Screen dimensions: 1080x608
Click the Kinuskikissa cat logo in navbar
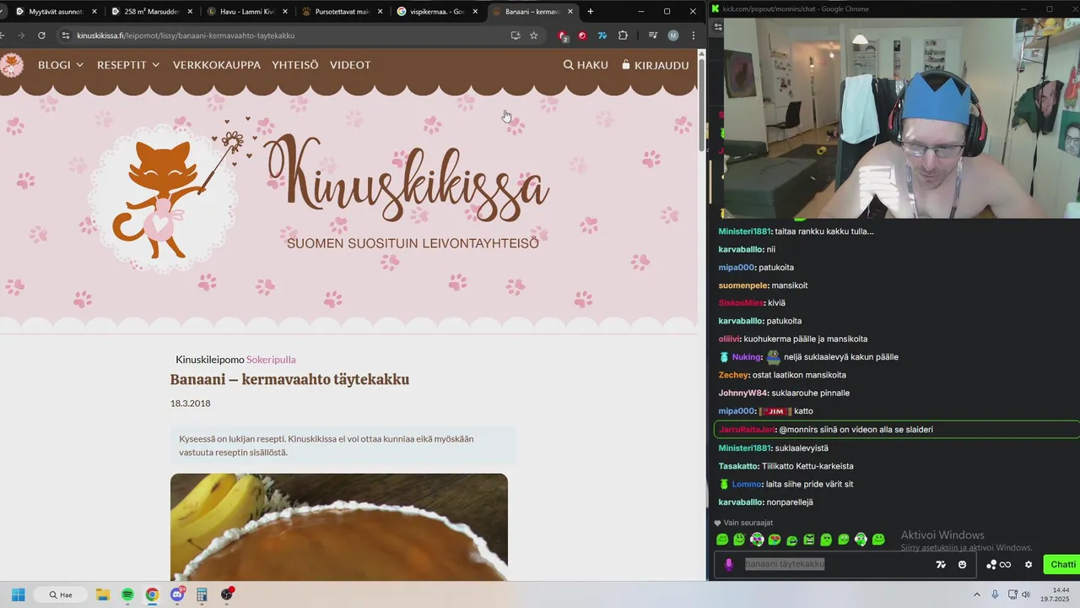pos(11,65)
